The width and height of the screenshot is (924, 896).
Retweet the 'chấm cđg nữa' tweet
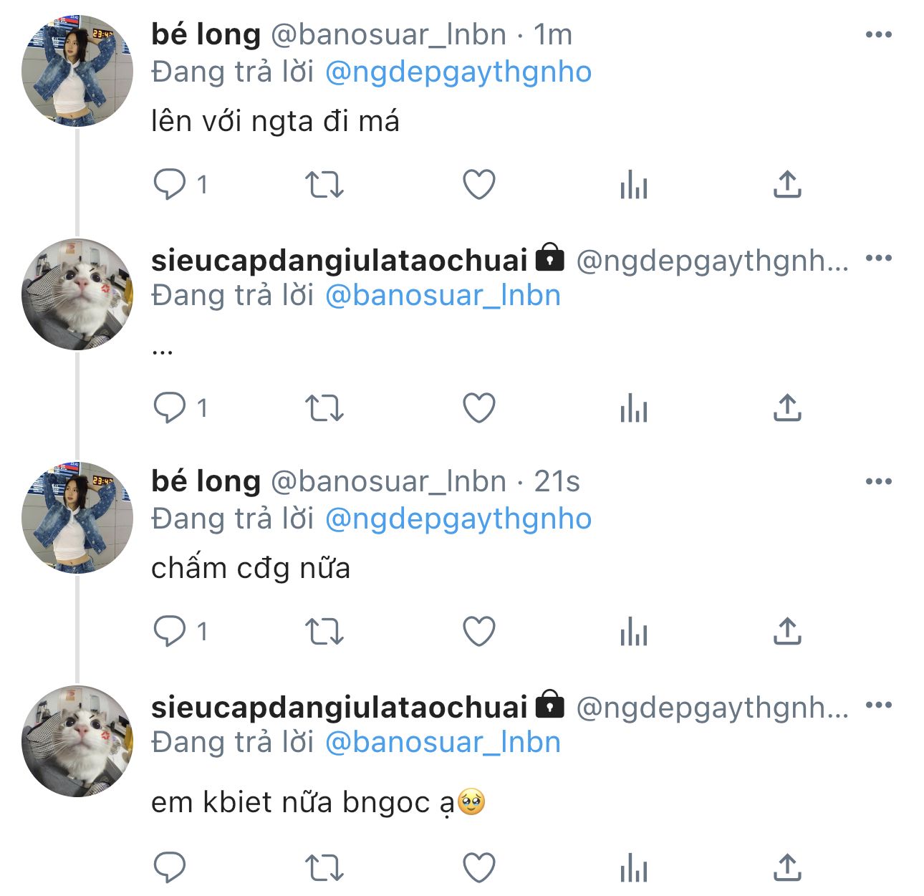pyautogui.click(x=324, y=632)
